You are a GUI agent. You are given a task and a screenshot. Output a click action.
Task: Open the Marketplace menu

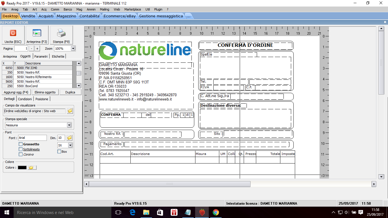point(133,9)
